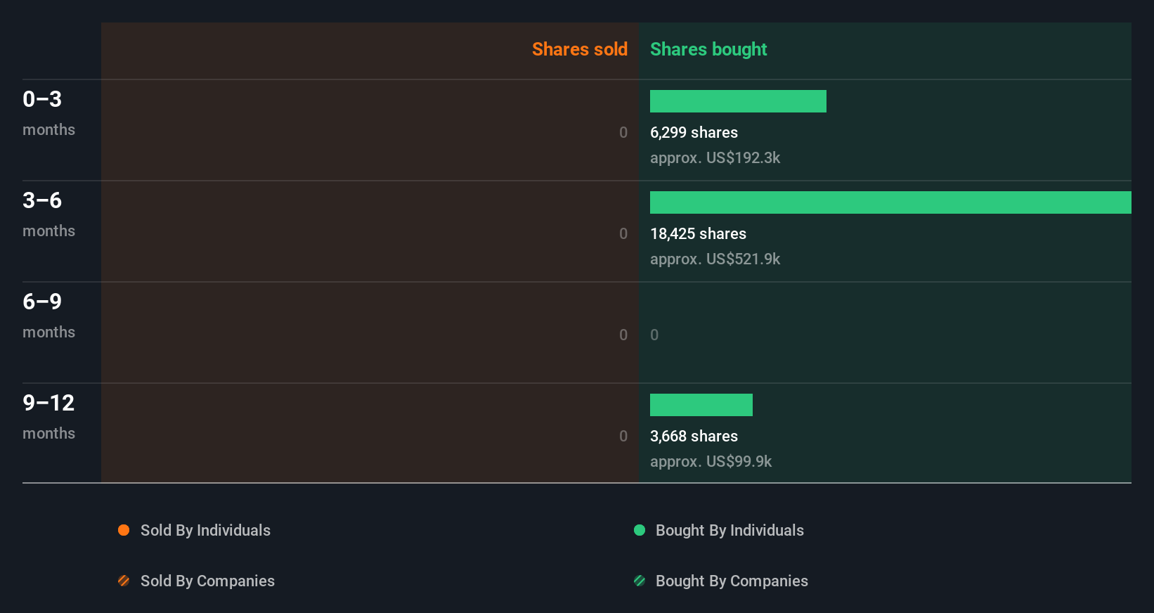Click the green Bought By Individuals legend dot
Image resolution: width=1154 pixels, height=613 pixels.
point(640,530)
